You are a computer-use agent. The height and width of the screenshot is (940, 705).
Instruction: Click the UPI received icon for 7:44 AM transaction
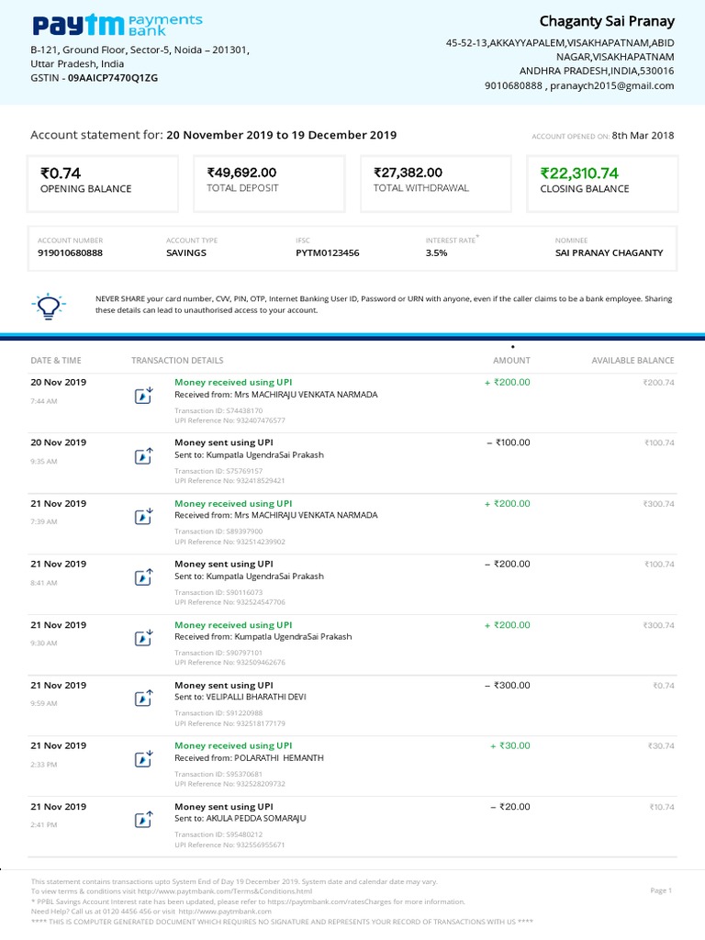click(x=143, y=396)
